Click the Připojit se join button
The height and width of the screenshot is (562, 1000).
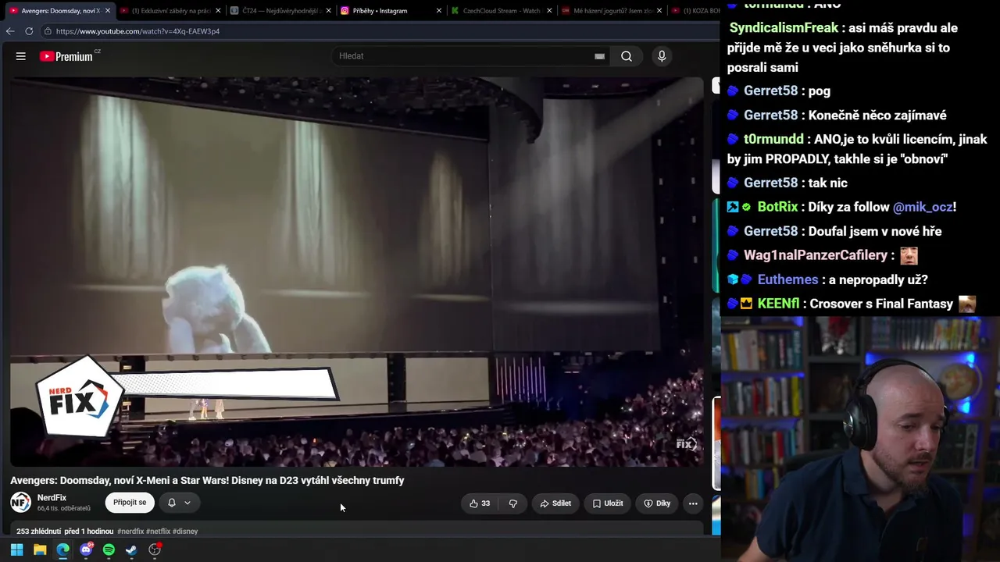coord(130,503)
